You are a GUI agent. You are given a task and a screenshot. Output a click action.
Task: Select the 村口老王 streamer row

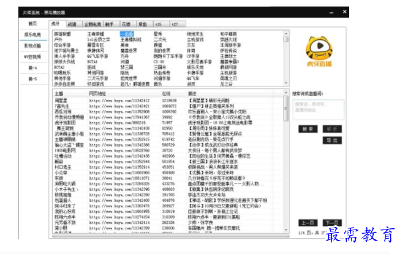(x=168, y=167)
